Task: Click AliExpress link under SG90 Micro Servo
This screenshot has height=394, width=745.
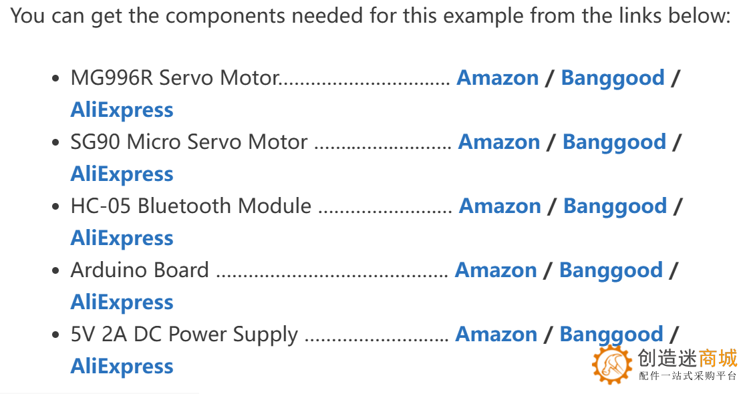Action: pos(122,174)
